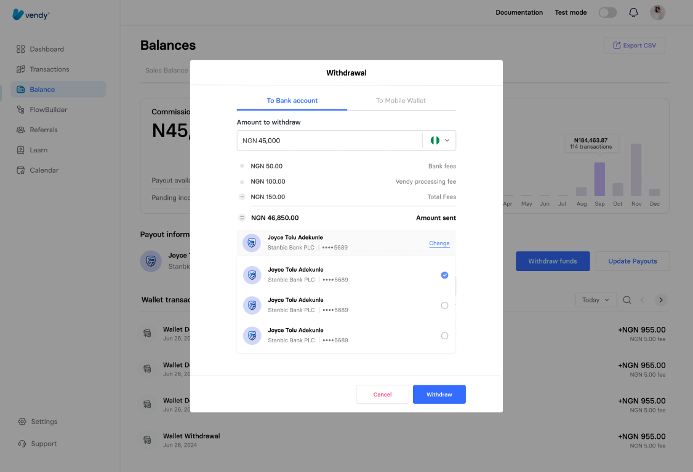Go to next transactions page arrow

pos(661,300)
